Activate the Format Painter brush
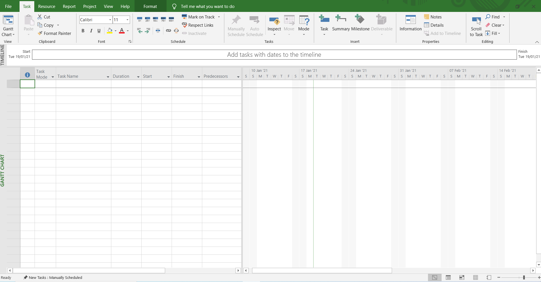The height and width of the screenshot is (282, 541). (40, 33)
